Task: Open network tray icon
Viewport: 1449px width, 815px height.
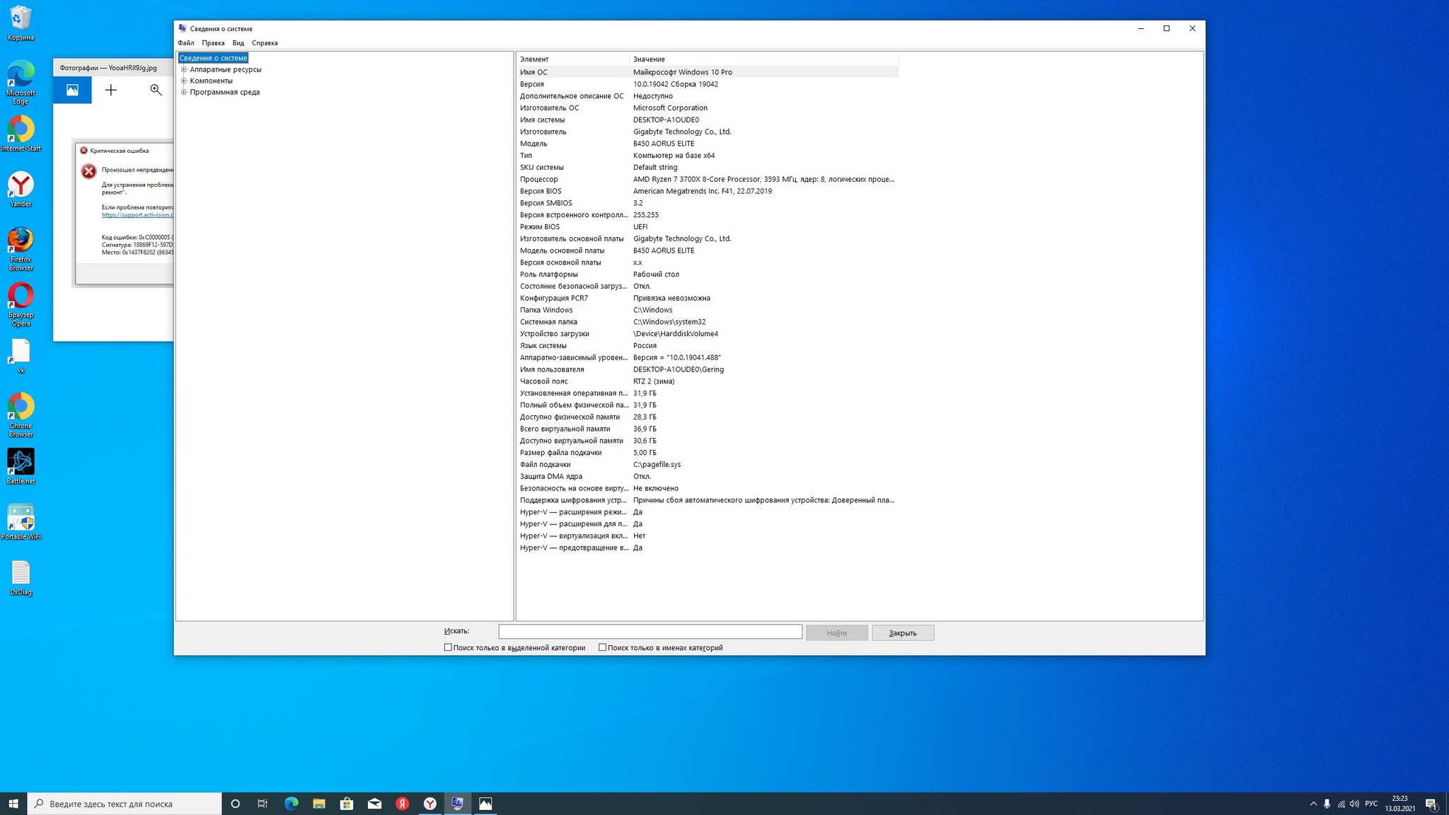Action: click(x=1341, y=804)
